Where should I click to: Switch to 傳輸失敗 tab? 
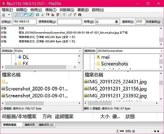point(30,125)
